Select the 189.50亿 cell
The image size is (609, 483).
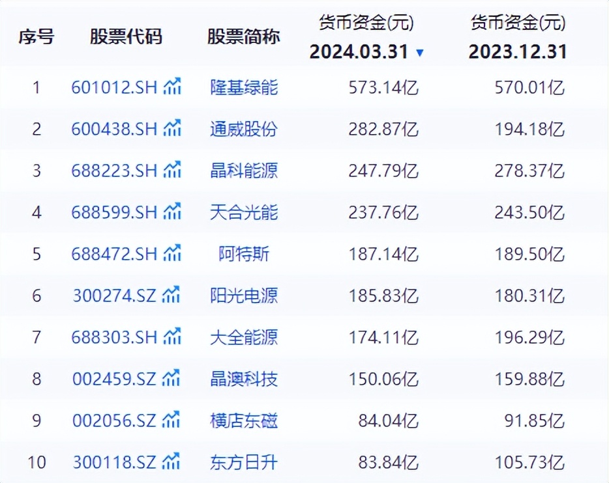tap(529, 255)
